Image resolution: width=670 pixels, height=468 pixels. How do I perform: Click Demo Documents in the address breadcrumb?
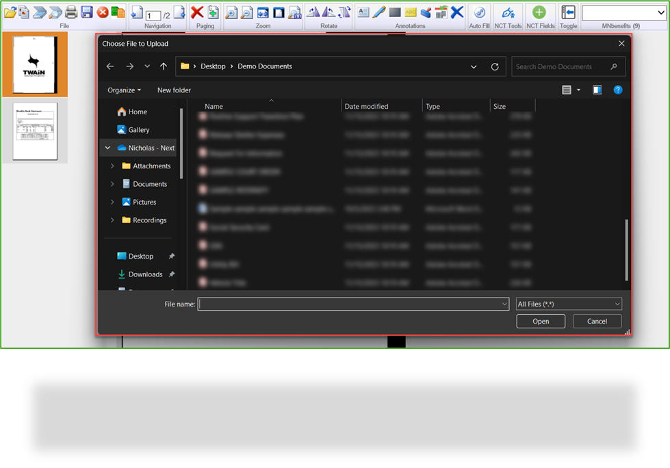pos(265,66)
